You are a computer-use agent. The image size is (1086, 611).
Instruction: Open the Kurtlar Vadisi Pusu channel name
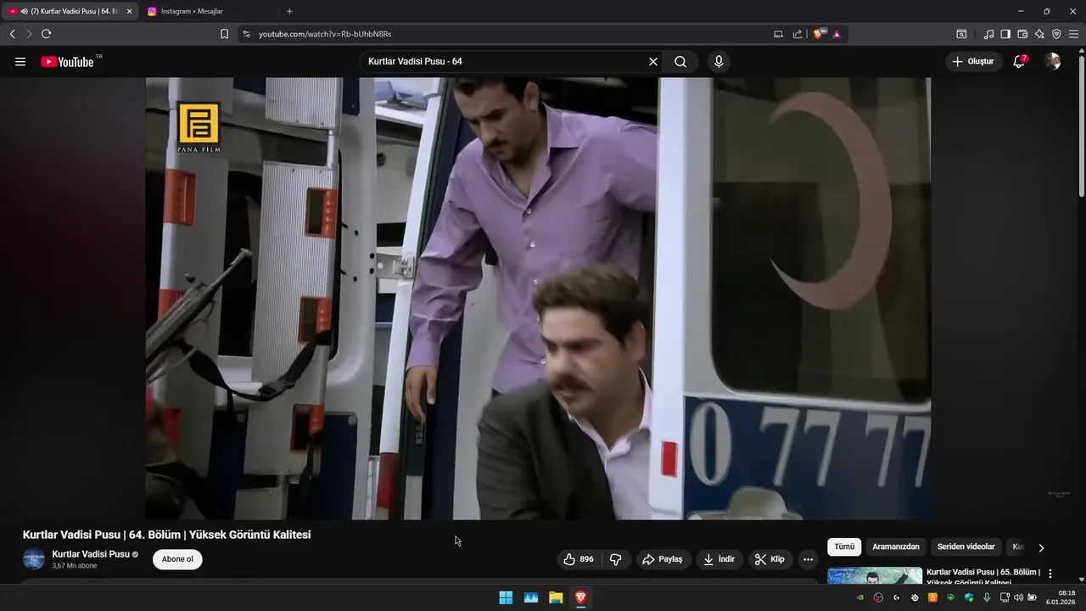click(91, 554)
